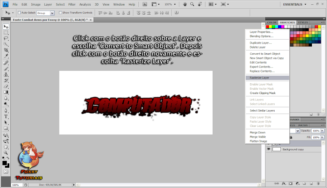This screenshot has height=188, width=327.
Task: Check Show Transform Controls
Action: (x=61, y=13)
